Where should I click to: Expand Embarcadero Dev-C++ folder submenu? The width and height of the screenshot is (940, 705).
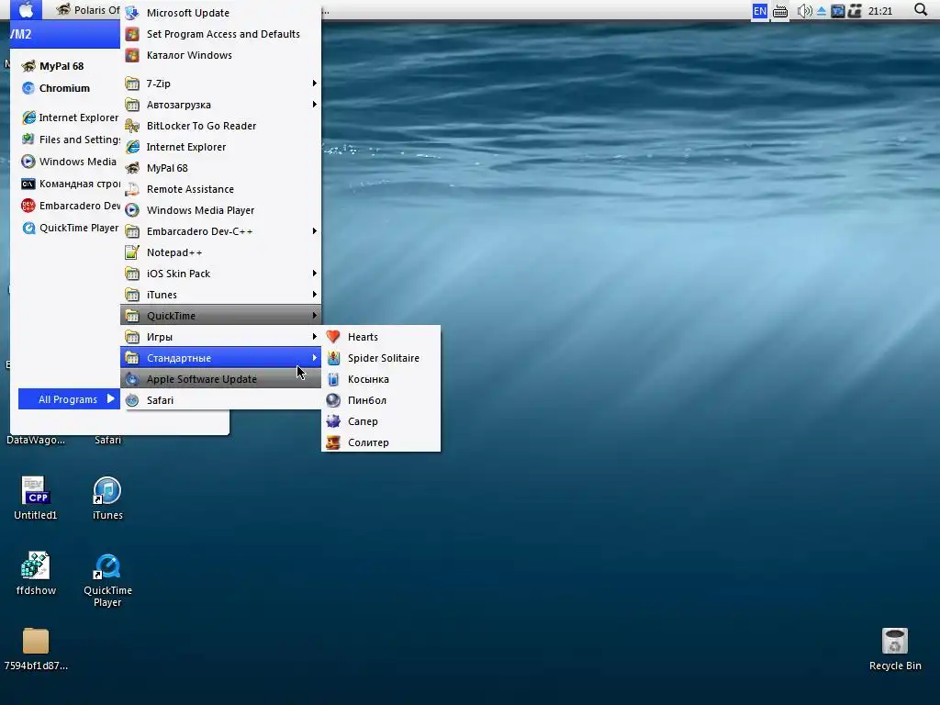tap(220, 231)
